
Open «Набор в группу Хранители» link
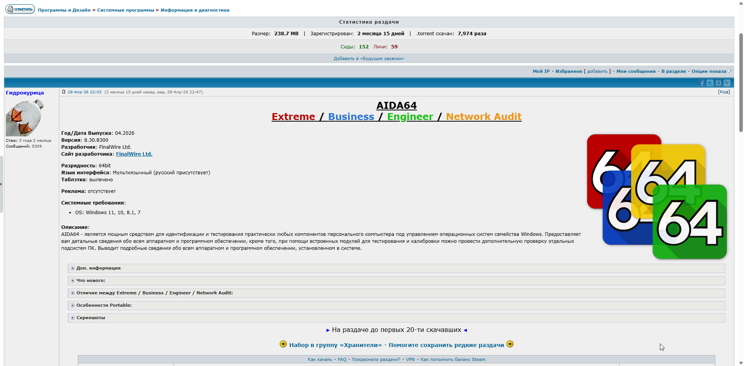396,345
